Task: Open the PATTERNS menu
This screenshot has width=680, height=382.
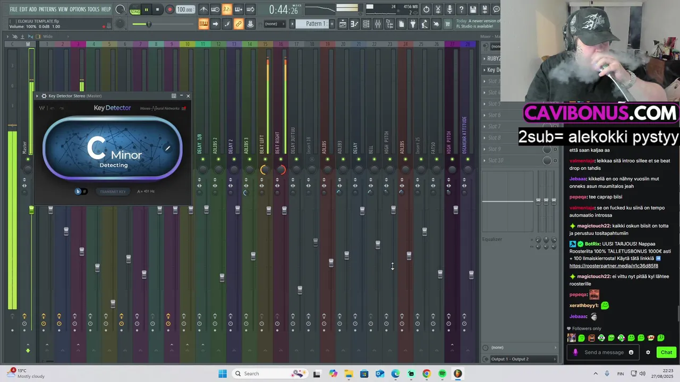Action: 47,10
